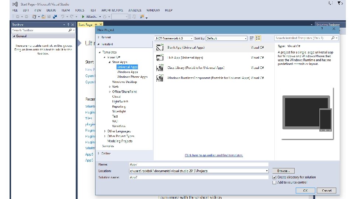Image resolution: width=354 pixels, height=199 pixels.
Task: Click the Navigate Forward toolbar icon
Action: 27,17
